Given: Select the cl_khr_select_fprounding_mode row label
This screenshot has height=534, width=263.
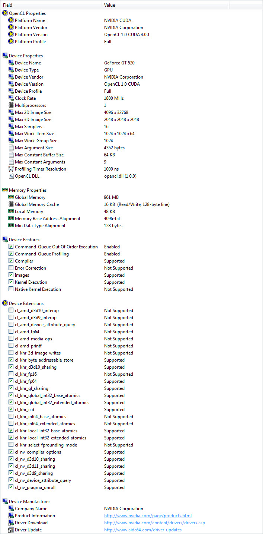Looking at the screenshot, I should (46, 445).
